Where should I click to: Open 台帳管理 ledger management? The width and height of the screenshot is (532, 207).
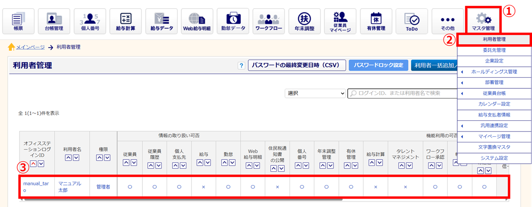(x=54, y=21)
